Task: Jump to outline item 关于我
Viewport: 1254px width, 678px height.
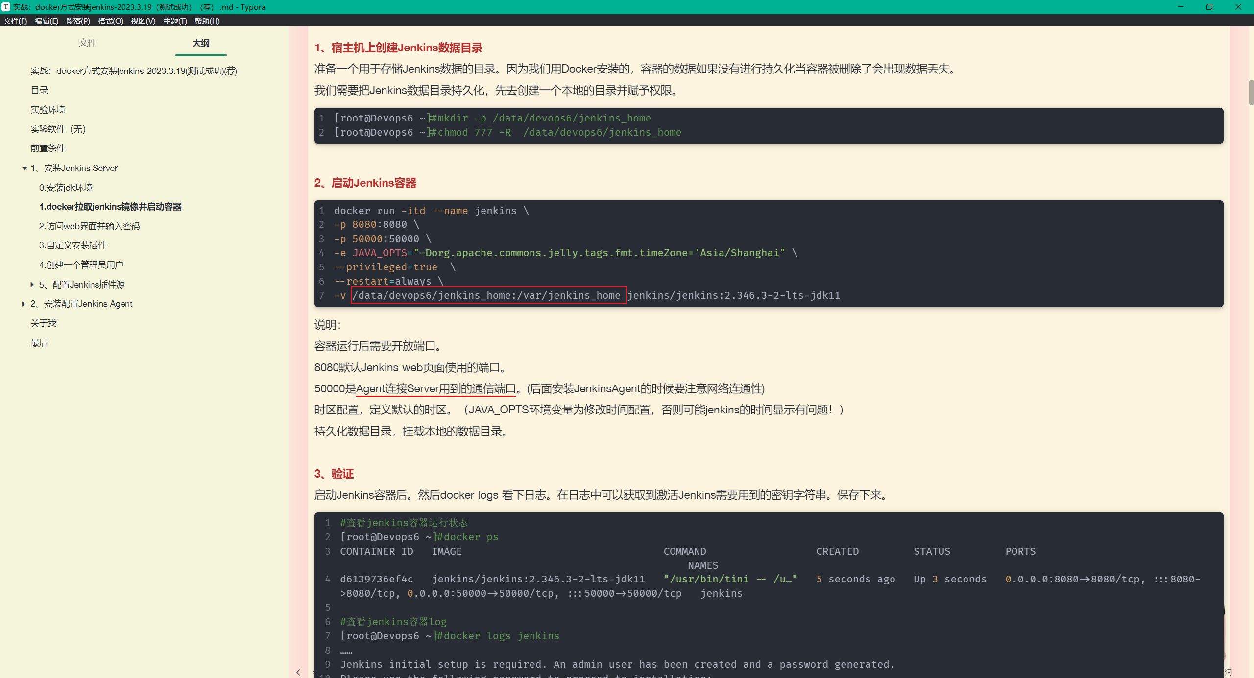Action: (44, 323)
